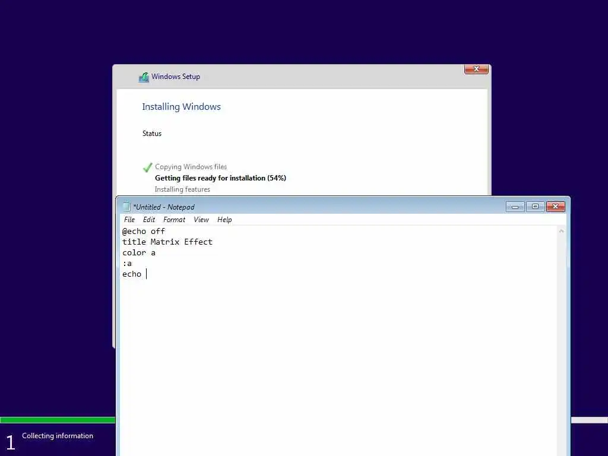The height and width of the screenshot is (456, 608).
Task: Click the Notepad document icon in title bar
Action: 126,207
